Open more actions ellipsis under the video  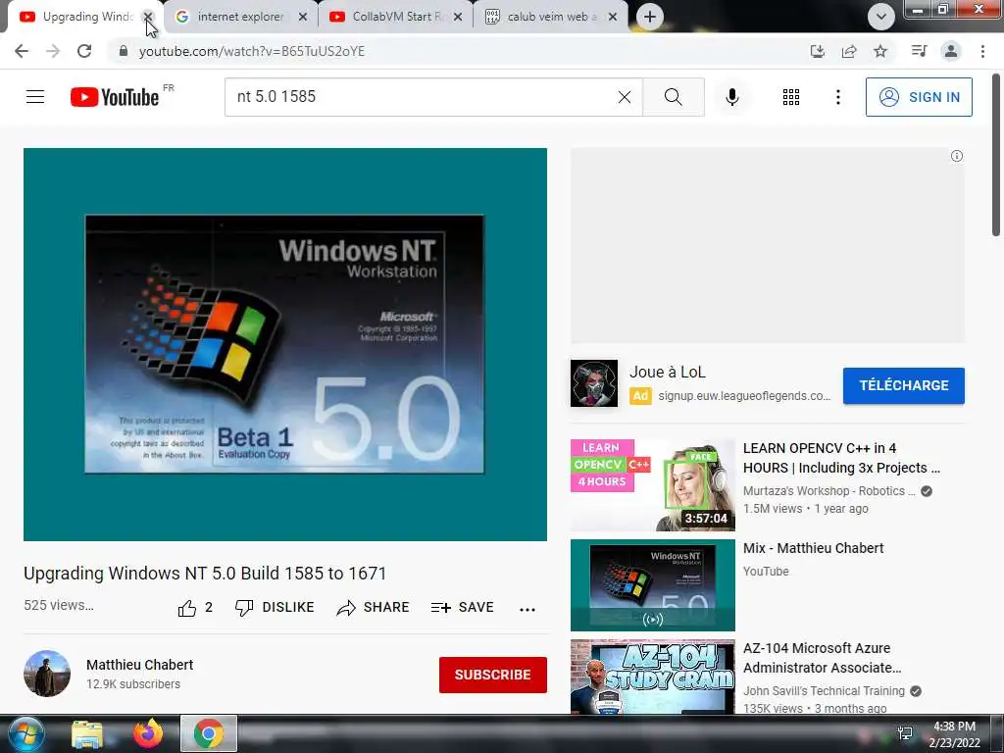(527, 609)
